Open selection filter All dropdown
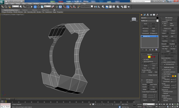Screen dimensions: 179x108 pyautogui.click(x=15, y=6)
